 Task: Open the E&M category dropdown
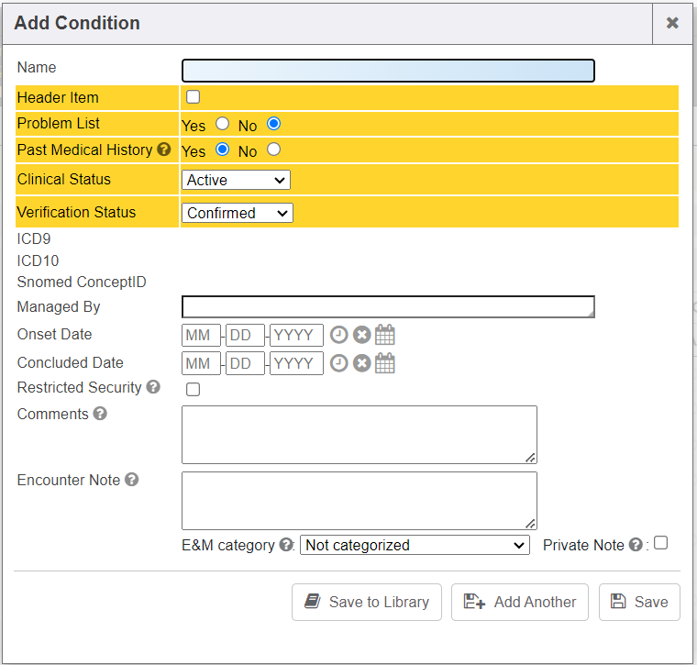415,545
